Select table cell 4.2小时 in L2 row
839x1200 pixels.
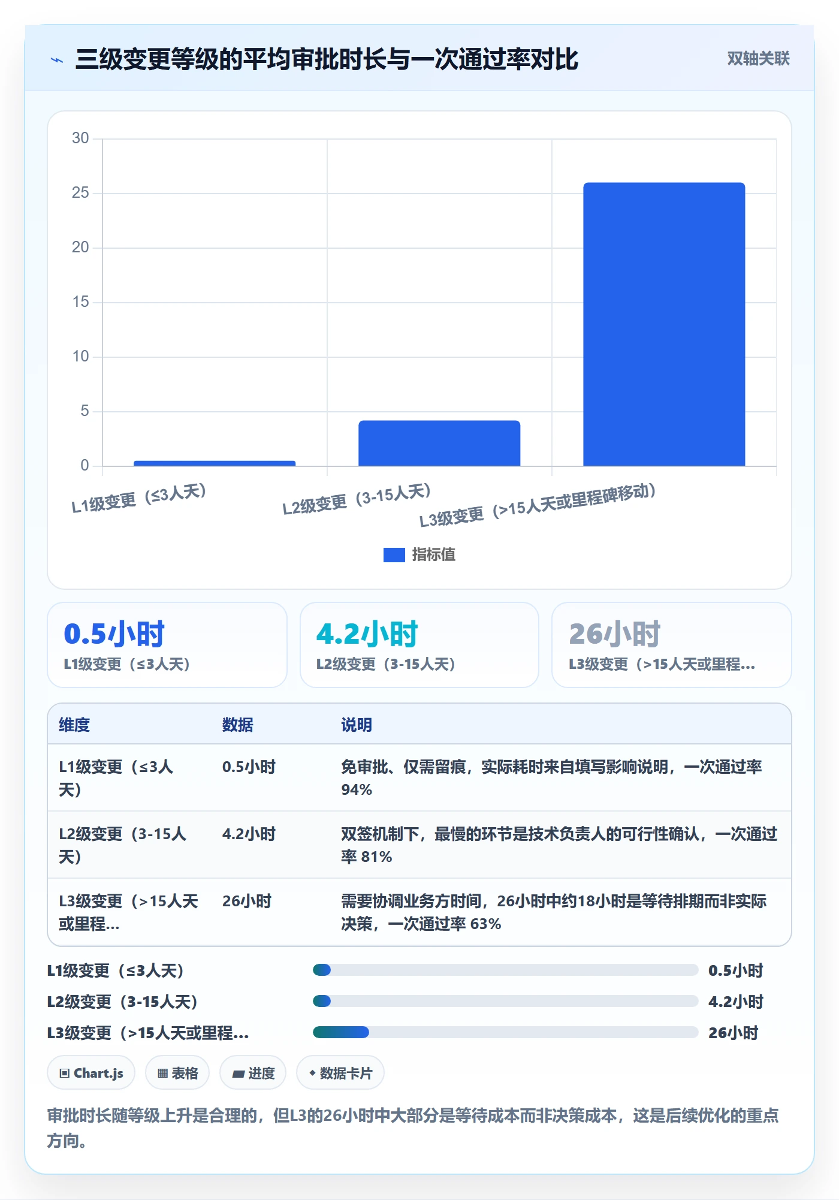[249, 834]
